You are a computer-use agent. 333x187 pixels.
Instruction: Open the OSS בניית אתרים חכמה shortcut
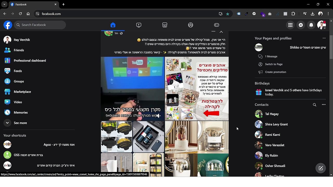[39, 155]
